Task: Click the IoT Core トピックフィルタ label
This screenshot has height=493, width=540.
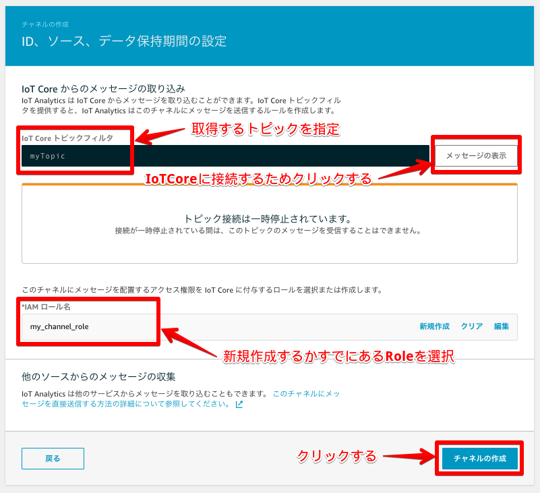Action: click(67, 138)
